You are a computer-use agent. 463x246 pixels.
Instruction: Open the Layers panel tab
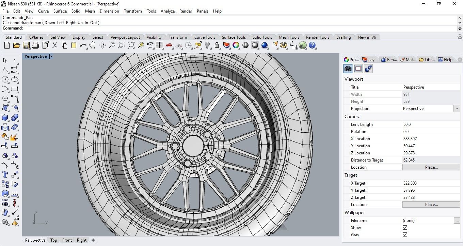point(370,60)
